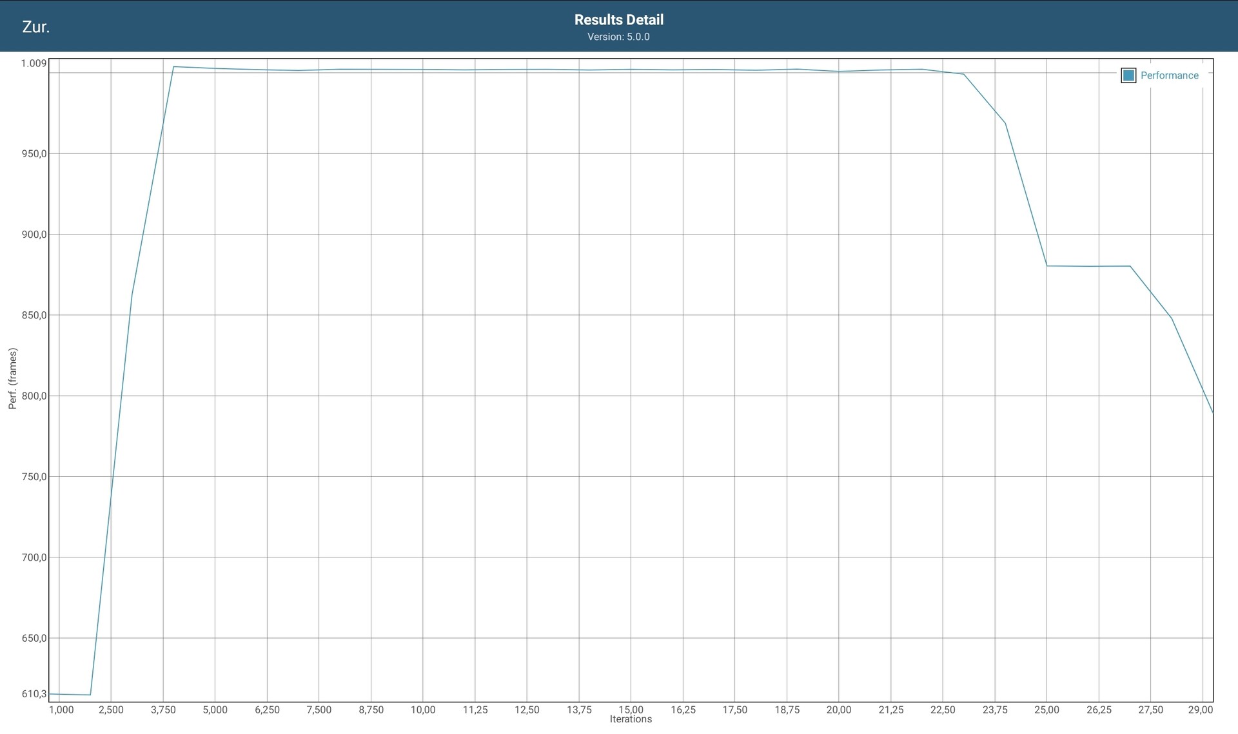Click the 2,500 x-axis label
The image size is (1238, 734).
pyautogui.click(x=111, y=710)
